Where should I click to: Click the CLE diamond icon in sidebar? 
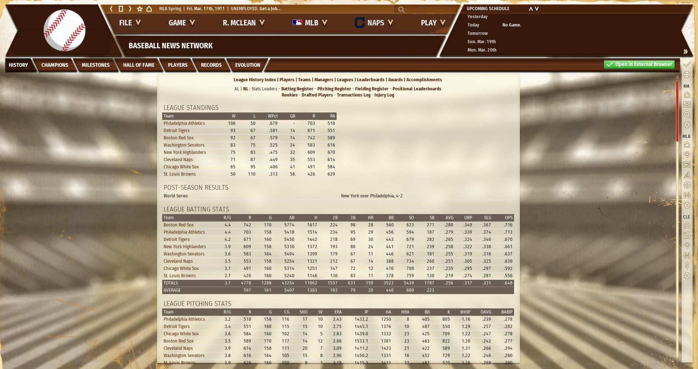(687, 245)
